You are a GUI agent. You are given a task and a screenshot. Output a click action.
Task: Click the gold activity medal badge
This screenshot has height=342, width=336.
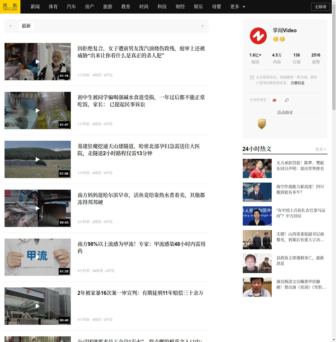point(262,124)
